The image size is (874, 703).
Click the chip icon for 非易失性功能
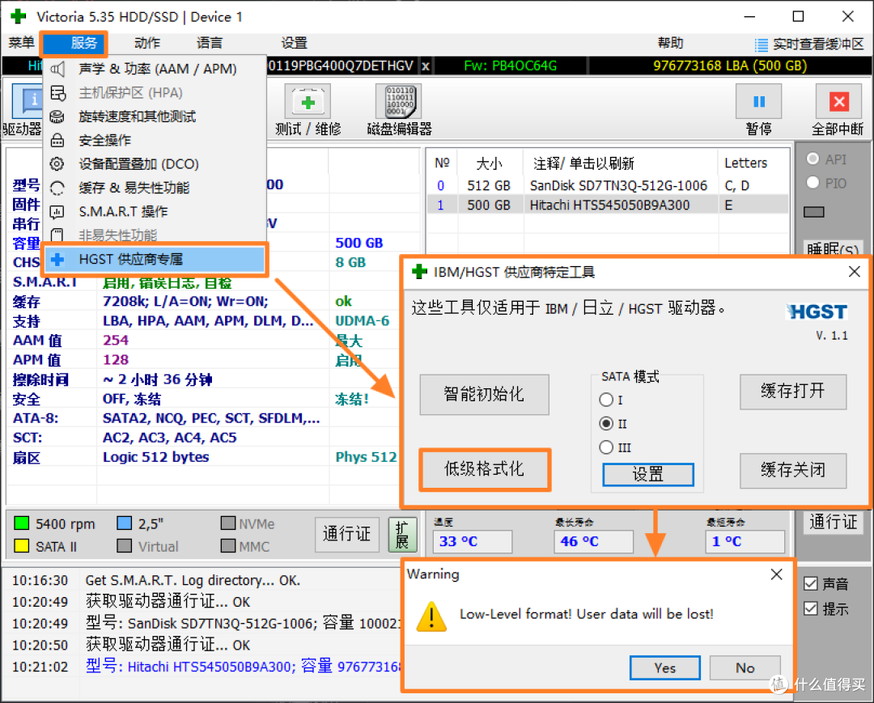57,235
